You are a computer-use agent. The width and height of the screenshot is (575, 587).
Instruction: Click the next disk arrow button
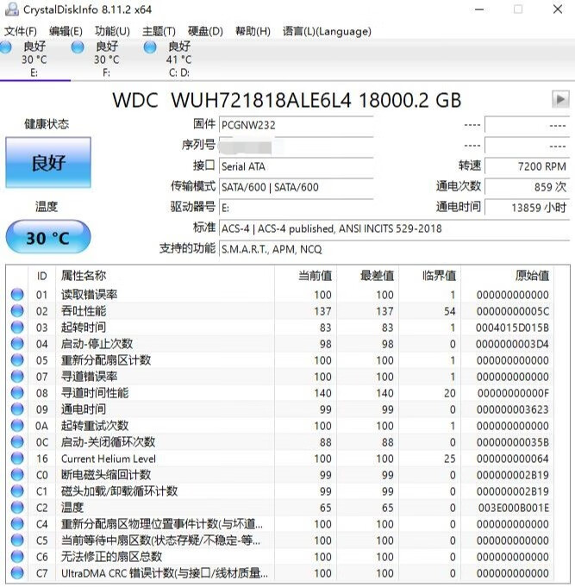560,100
